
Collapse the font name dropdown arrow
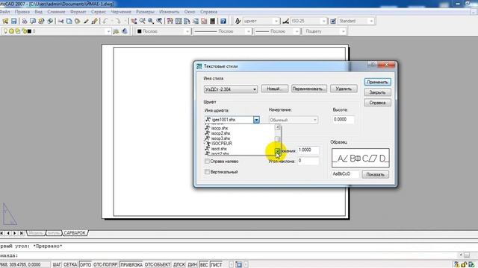[x=256, y=120]
